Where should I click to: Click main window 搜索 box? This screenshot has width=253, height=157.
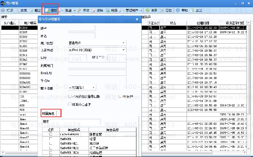[19, 17]
